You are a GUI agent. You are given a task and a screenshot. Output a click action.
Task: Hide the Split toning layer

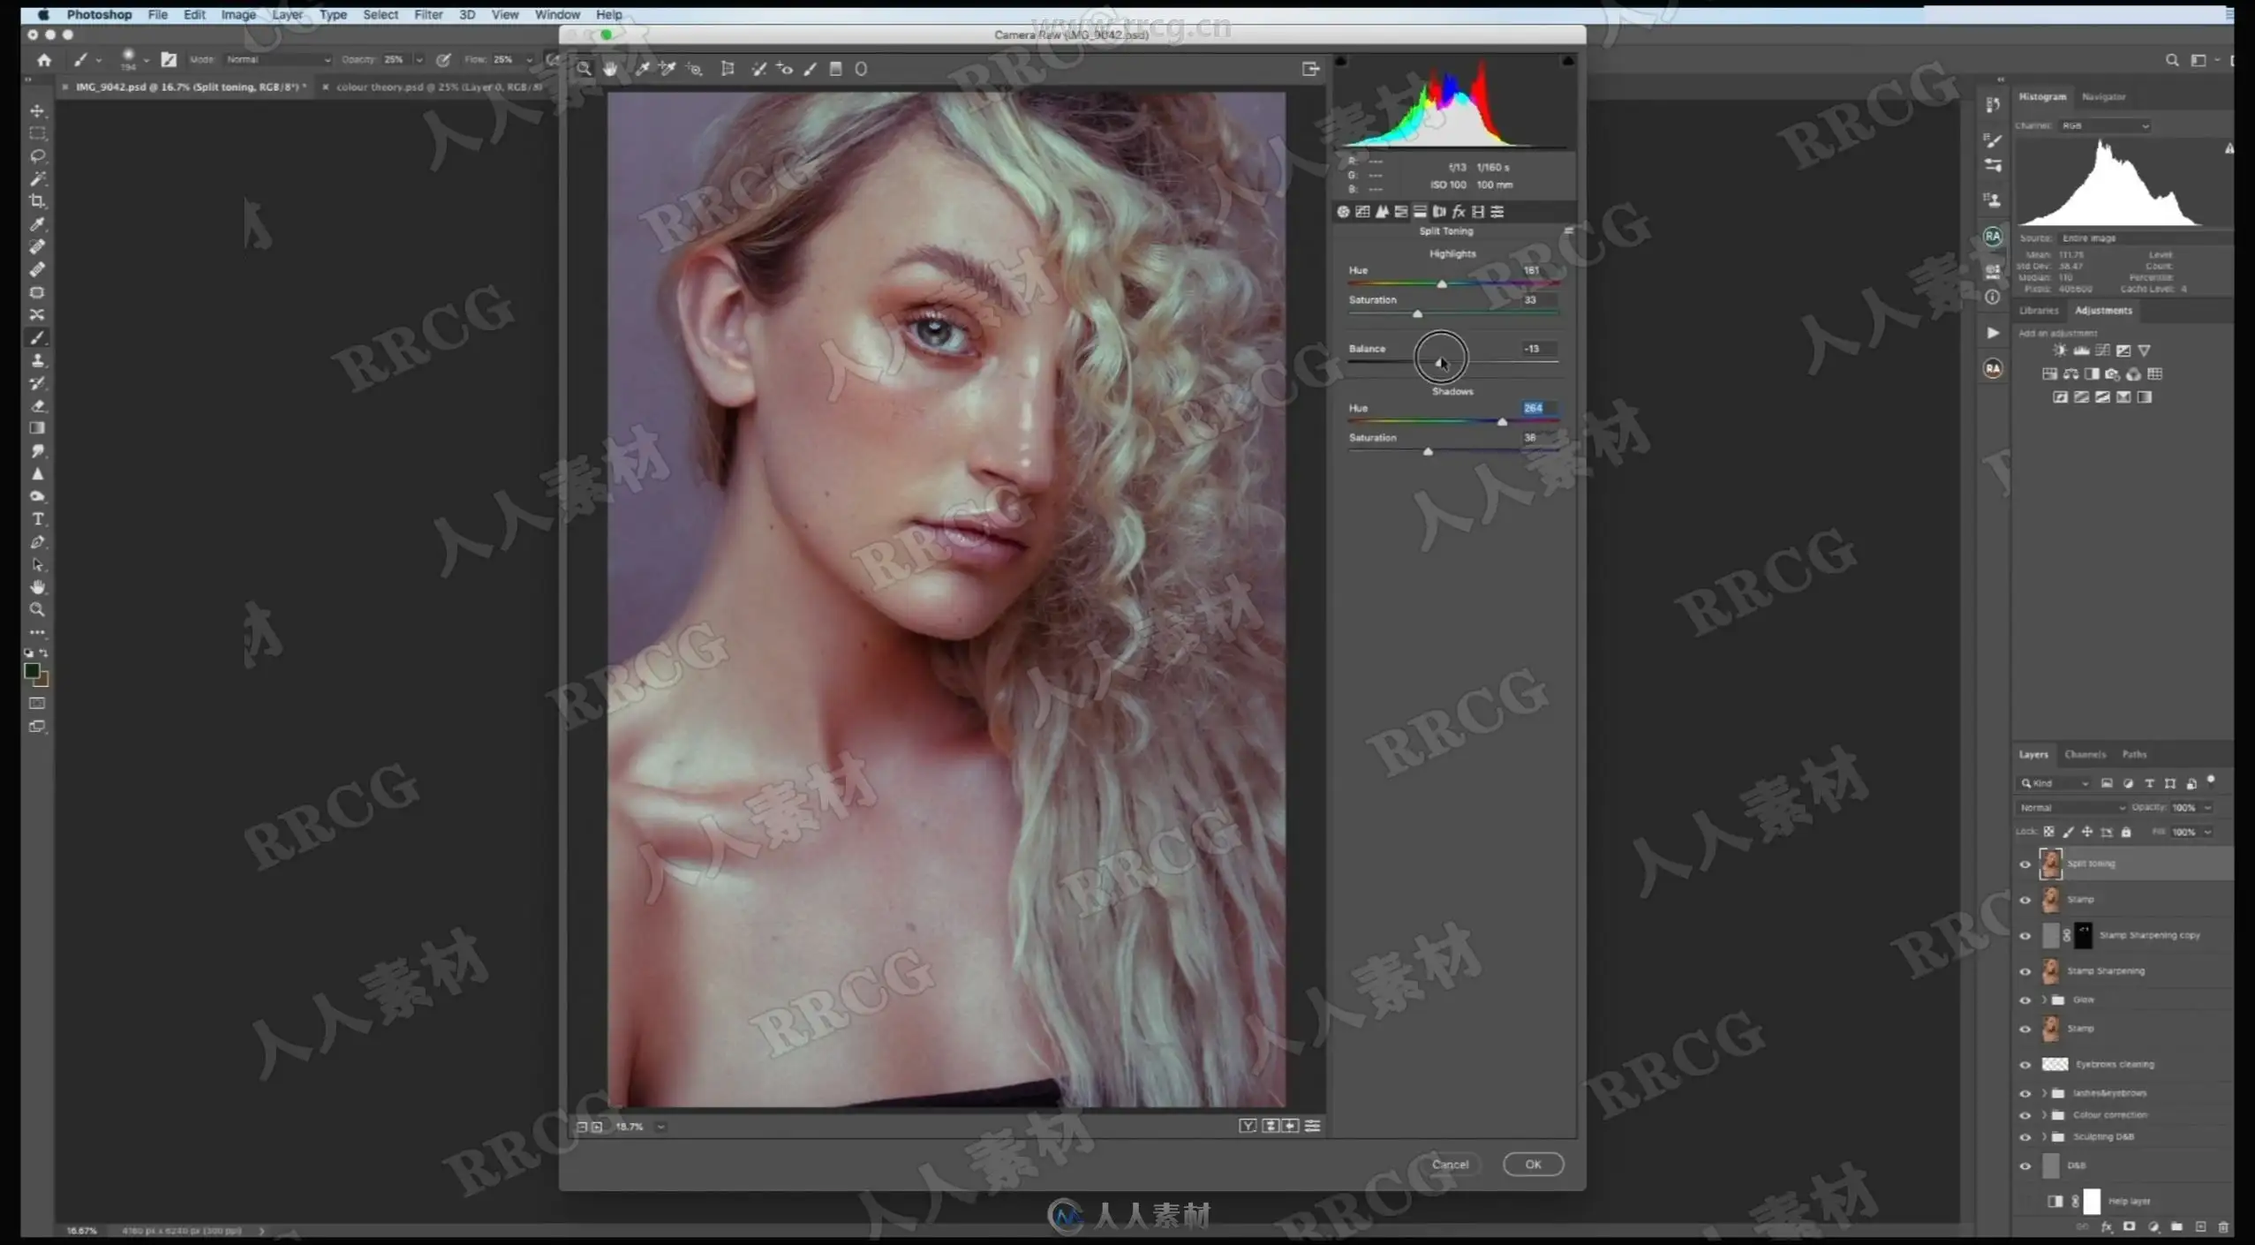pos(2025,864)
